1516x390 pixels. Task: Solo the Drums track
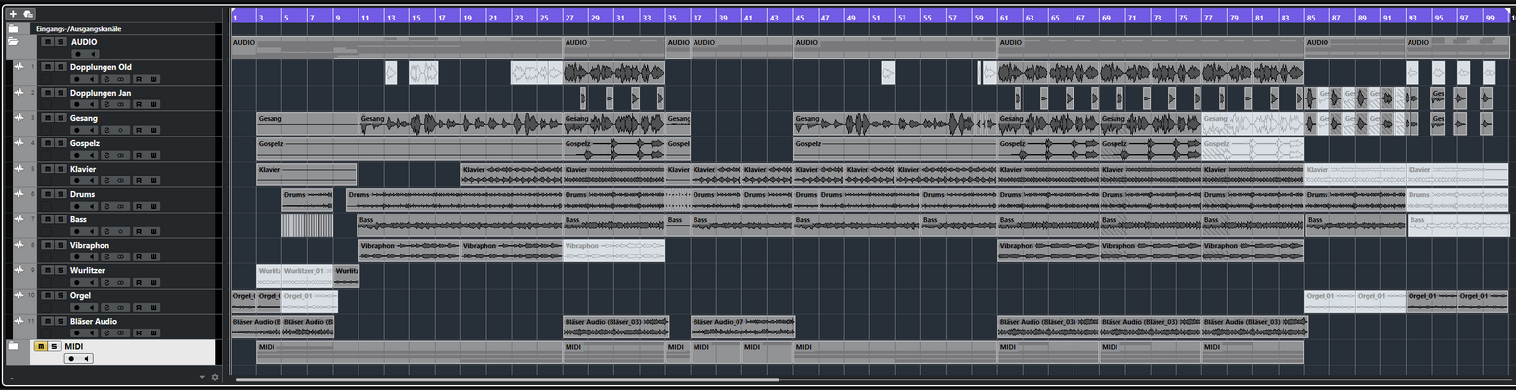coord(61,194)
